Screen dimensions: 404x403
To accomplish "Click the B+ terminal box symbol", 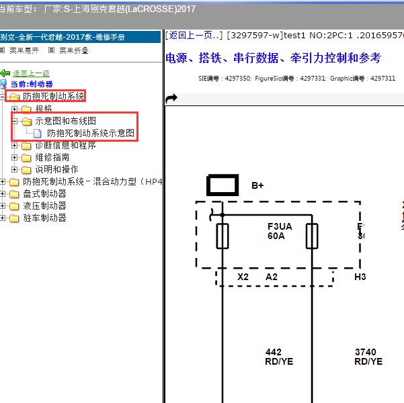I will click(223, 185).
